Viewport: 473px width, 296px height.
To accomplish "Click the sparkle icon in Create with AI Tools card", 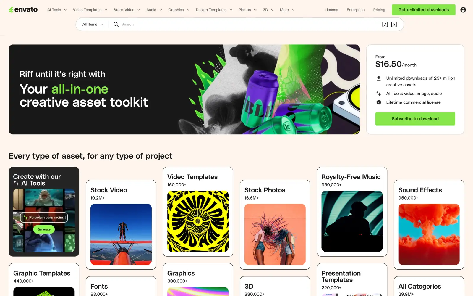I will pos(17,184).
